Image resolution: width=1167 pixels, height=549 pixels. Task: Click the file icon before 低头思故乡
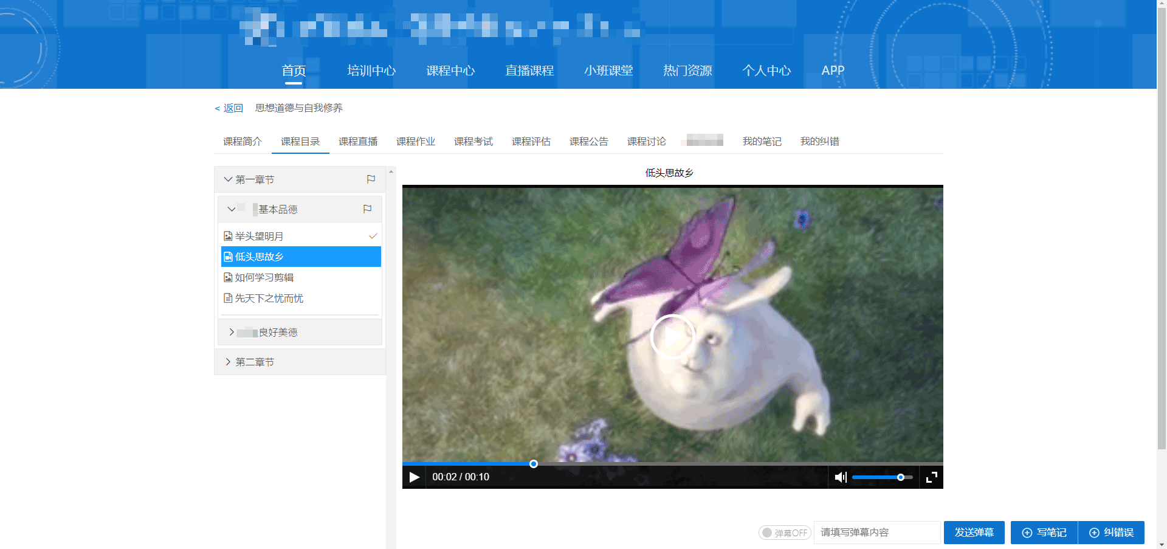(x=228, y=257)
